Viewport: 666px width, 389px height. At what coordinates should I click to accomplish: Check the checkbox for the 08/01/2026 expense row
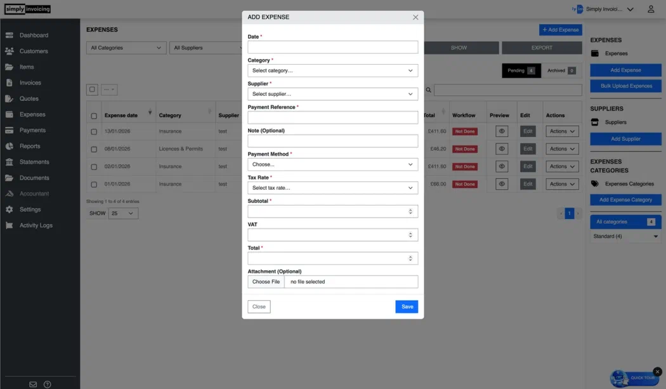tap(92, 148)
